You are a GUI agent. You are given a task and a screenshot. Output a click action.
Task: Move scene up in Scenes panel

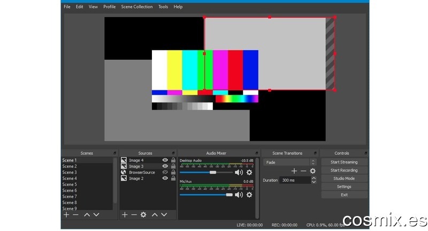click(x=87, y=214)
